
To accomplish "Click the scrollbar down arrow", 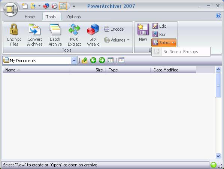I will [218, 156].
